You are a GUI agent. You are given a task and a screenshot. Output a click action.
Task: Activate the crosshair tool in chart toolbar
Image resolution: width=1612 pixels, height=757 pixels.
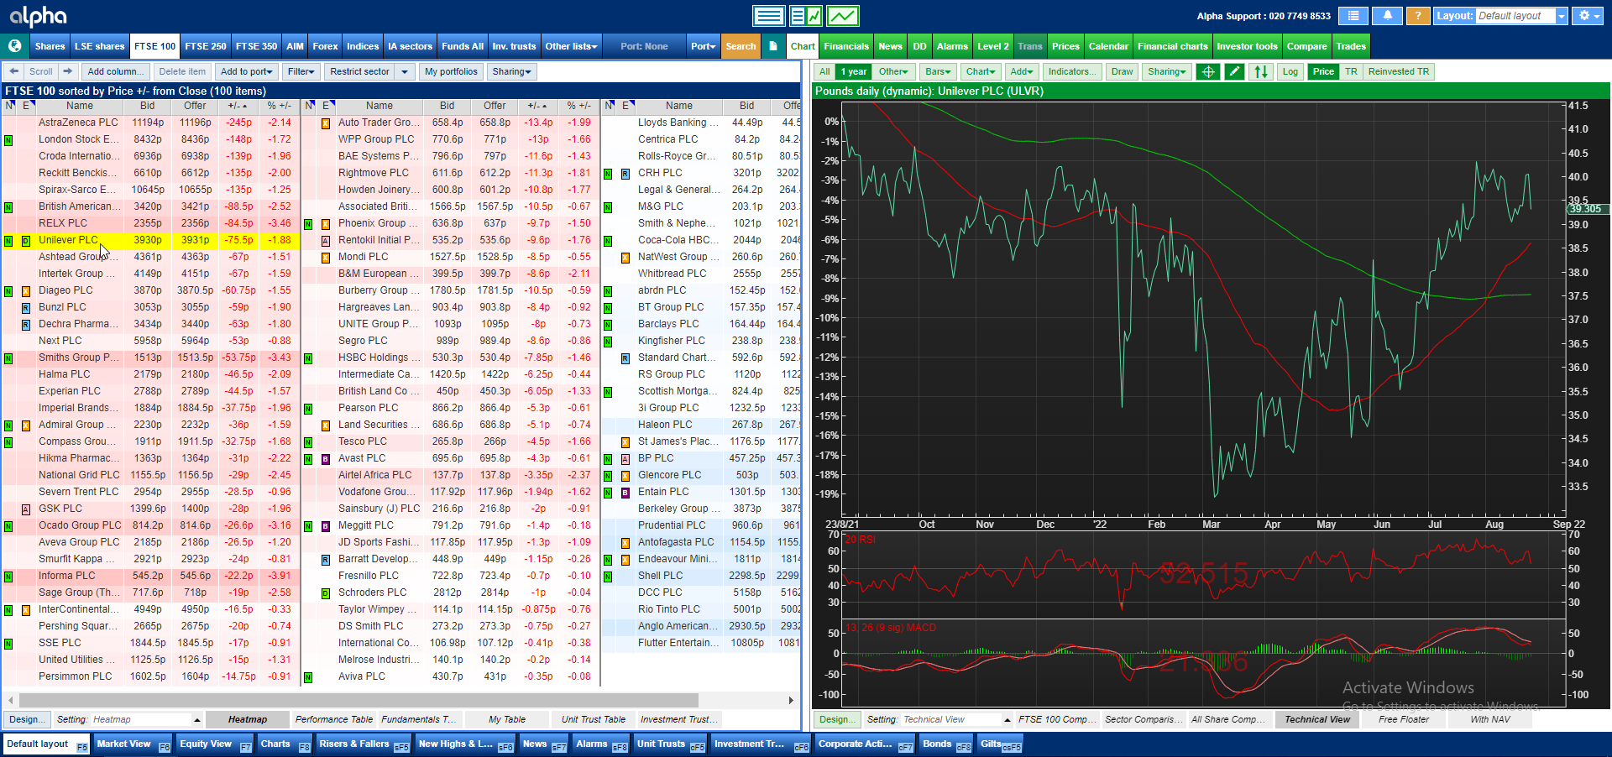[x=1208, y=71]
